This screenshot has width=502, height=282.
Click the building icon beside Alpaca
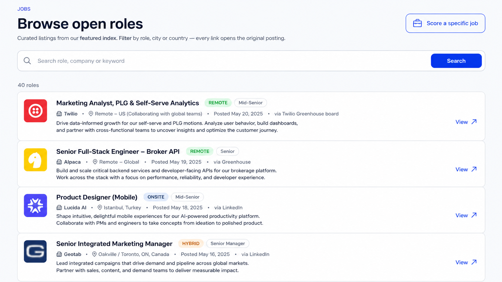click(x=59, y=162)
